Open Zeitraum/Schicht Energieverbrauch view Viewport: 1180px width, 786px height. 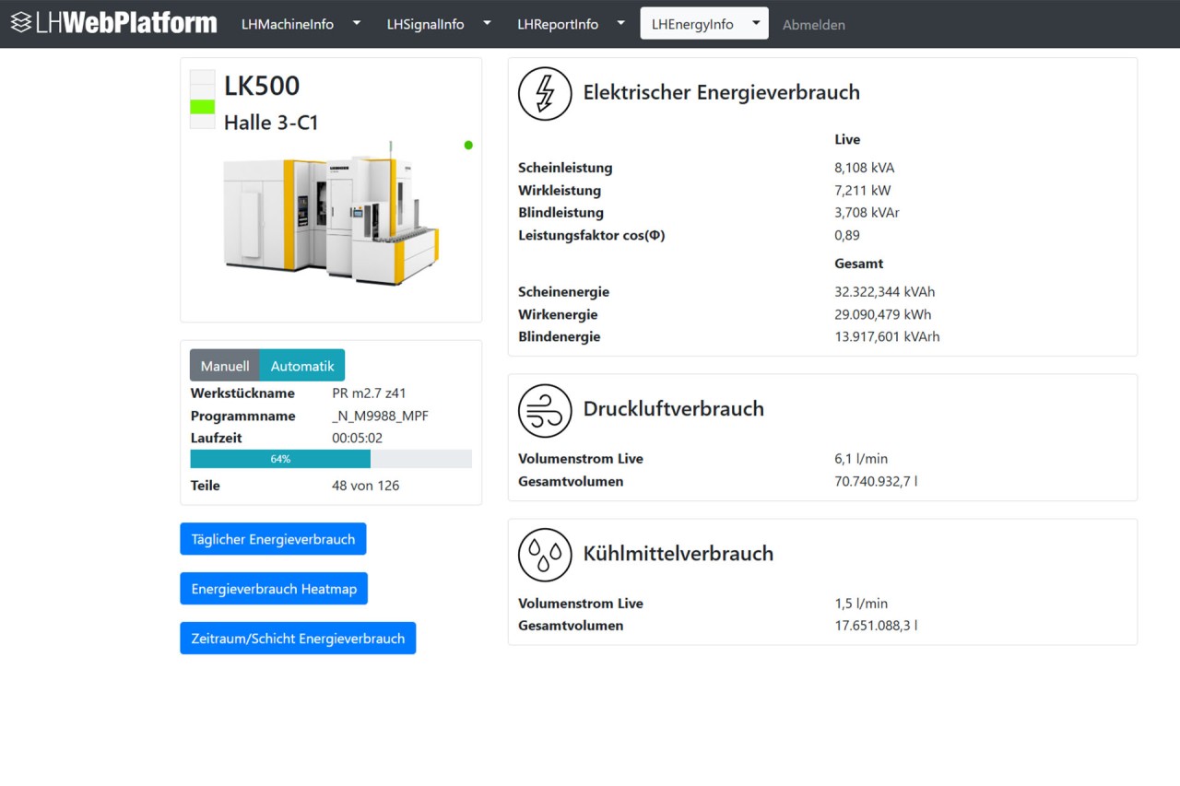298,639
